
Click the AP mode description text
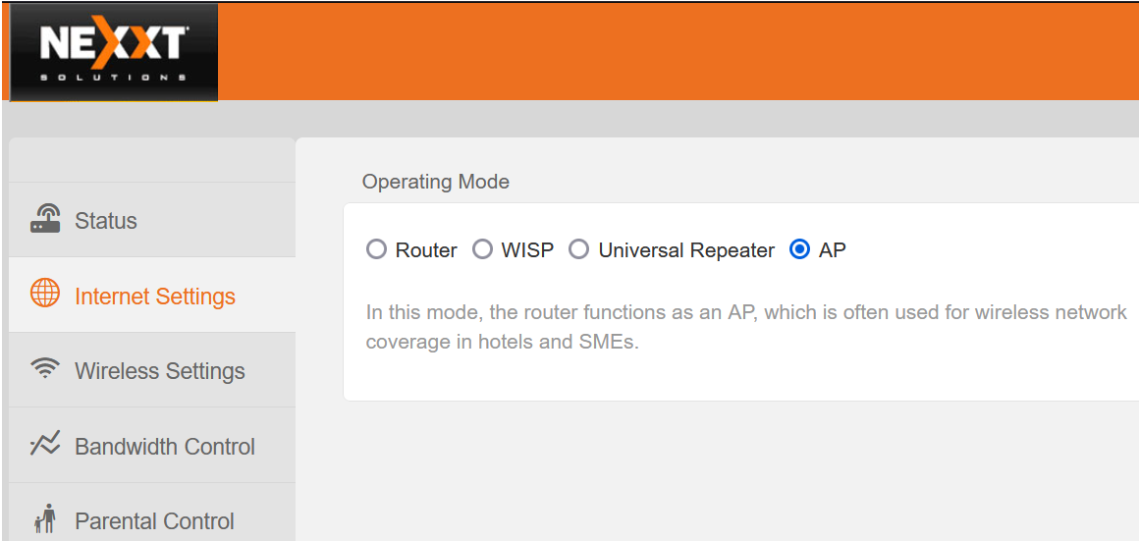746,327
